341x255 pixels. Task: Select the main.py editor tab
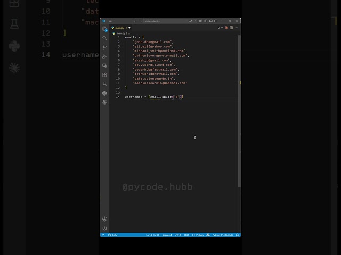point(121,28)
